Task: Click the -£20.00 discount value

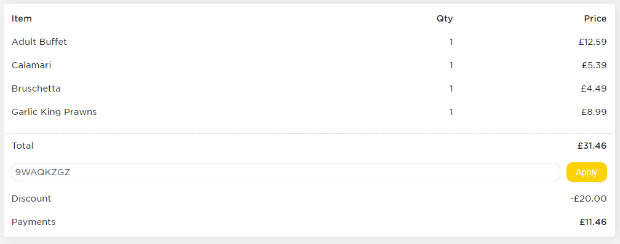Action: [x=589, y=199]
